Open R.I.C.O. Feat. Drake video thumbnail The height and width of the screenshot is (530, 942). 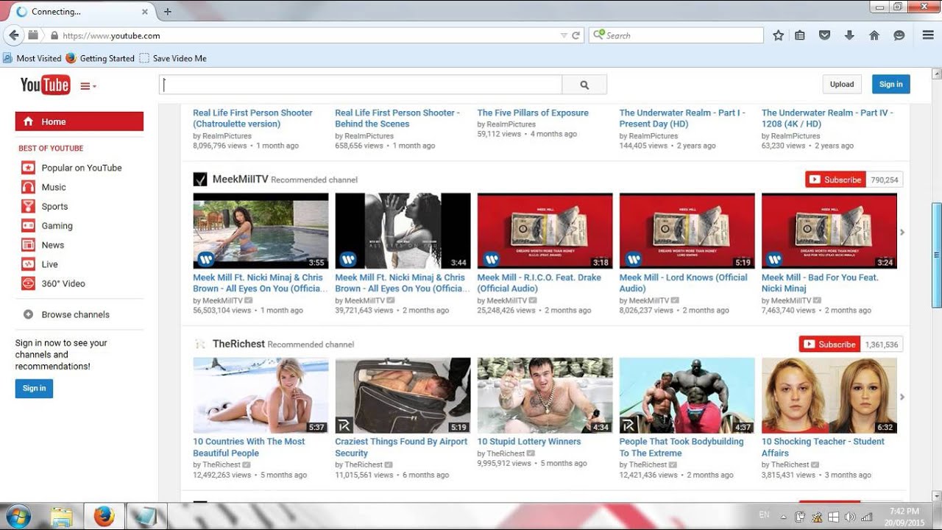point(545,231)
